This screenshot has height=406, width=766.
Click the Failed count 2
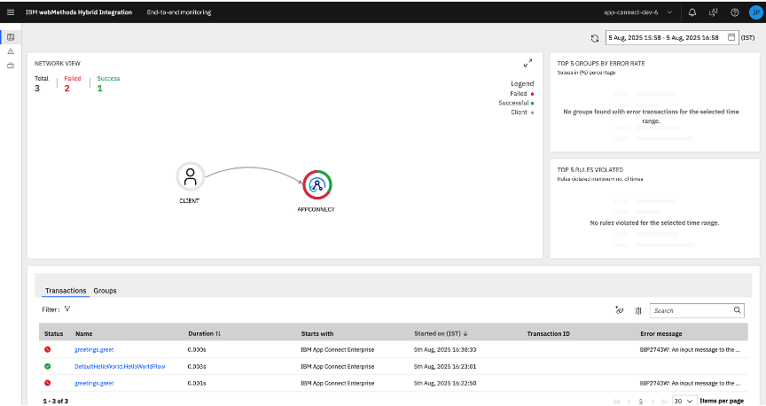(66, 89)
